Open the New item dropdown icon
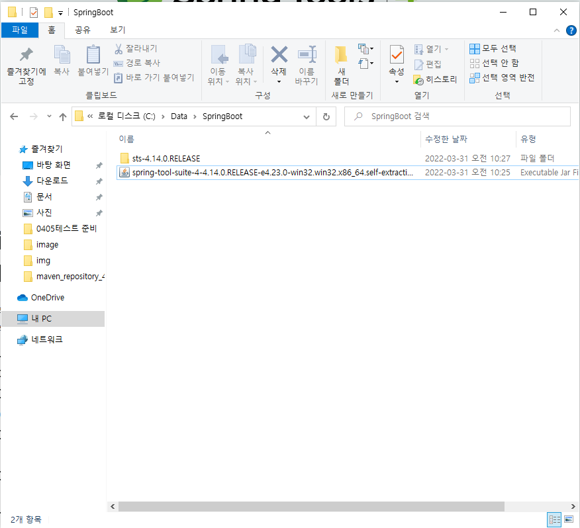 point(365,48)
